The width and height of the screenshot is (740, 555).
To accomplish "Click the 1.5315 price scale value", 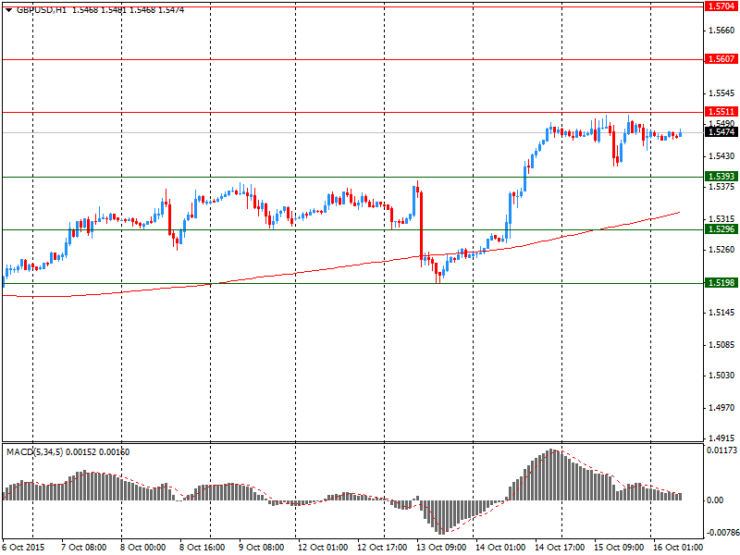I will tap(722, 219).
